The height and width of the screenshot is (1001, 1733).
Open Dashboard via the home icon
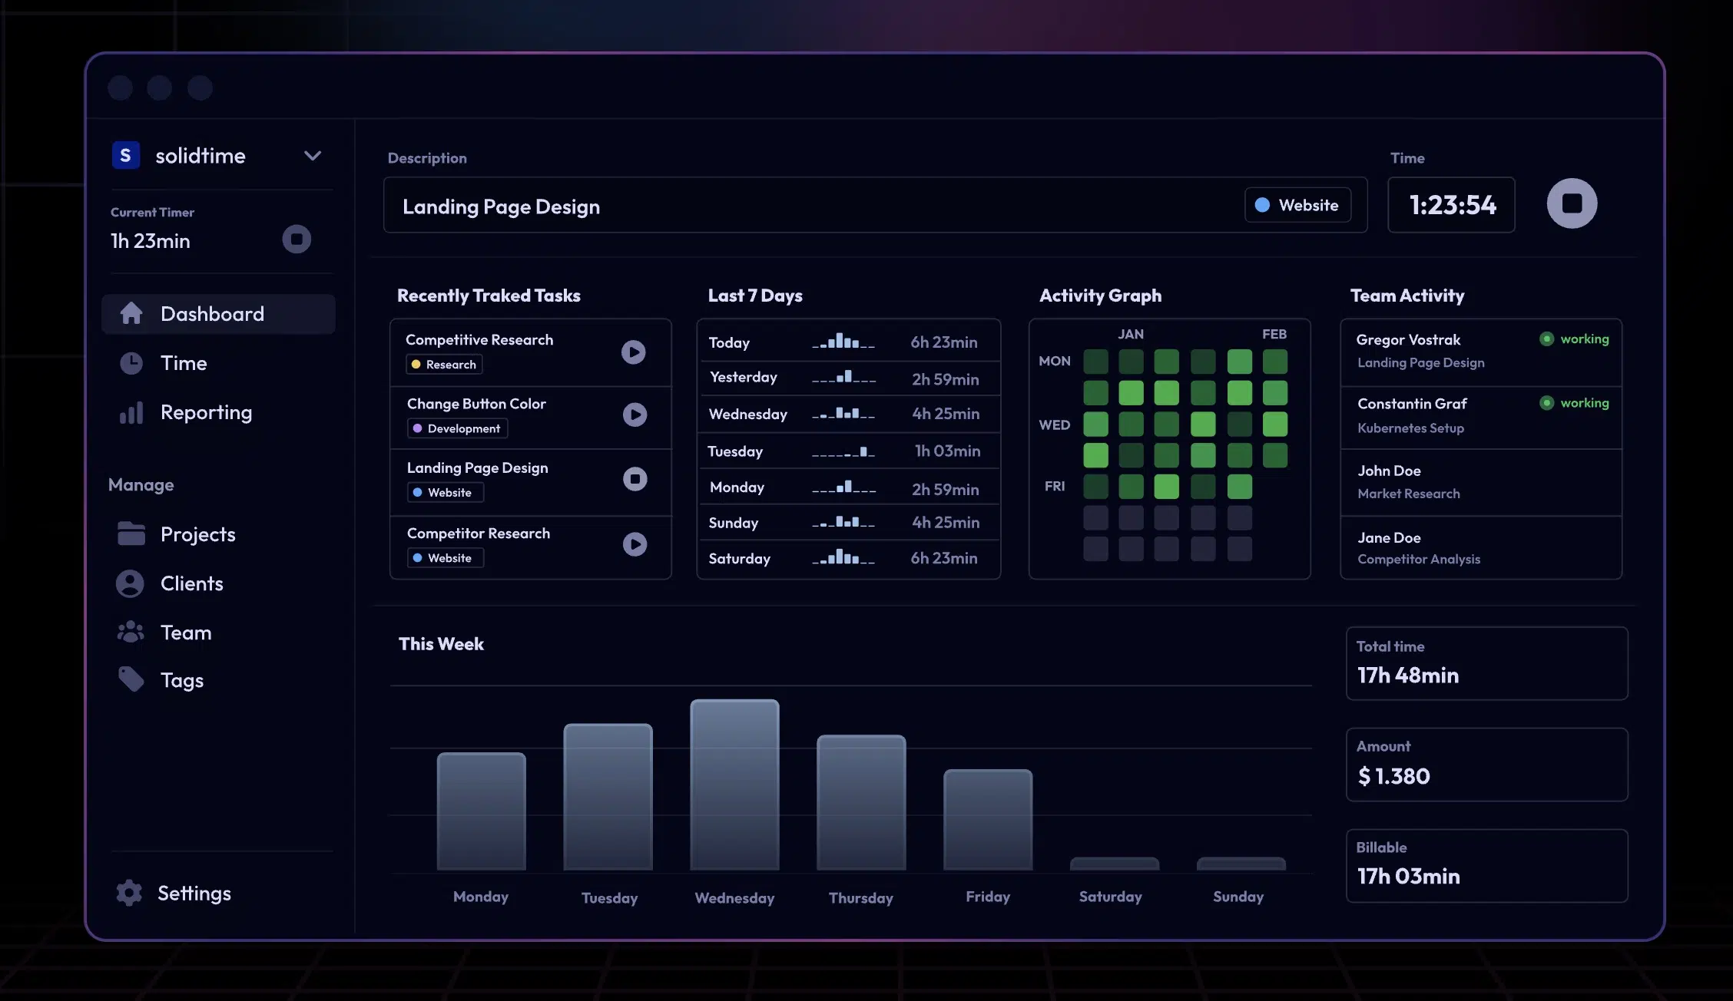pos(131,313)
